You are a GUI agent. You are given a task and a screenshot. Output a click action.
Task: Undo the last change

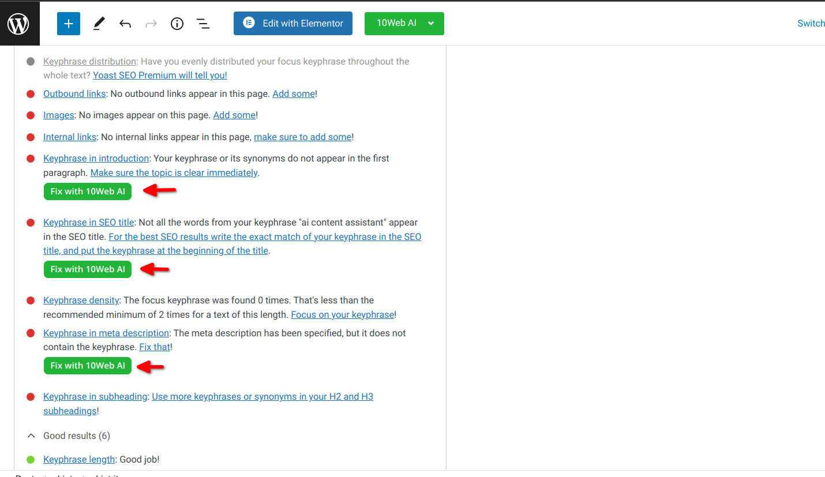coord(125,24)
